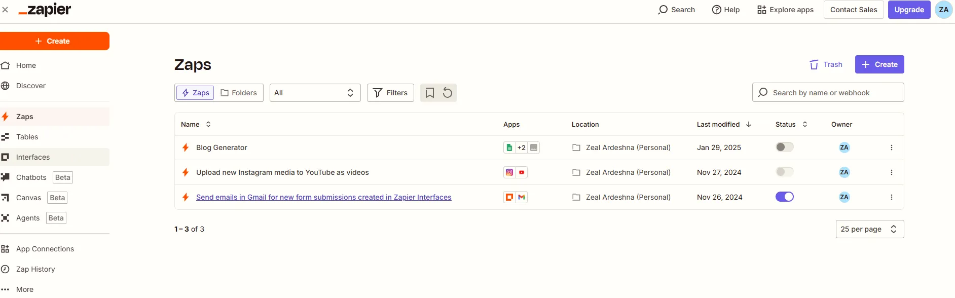Click the Gmail app icon
955x298 pixels.
[522, 197]
